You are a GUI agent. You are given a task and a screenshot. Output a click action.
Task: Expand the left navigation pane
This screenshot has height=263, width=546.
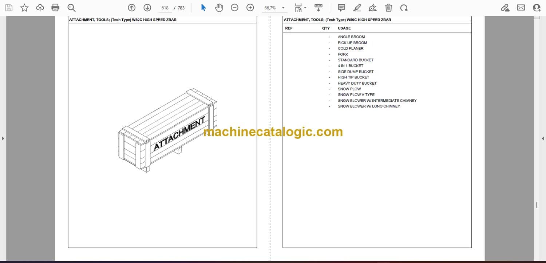(3, 138)
